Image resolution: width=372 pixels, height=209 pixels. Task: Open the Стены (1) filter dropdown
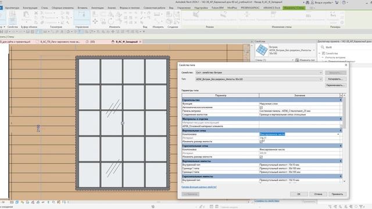292,60
